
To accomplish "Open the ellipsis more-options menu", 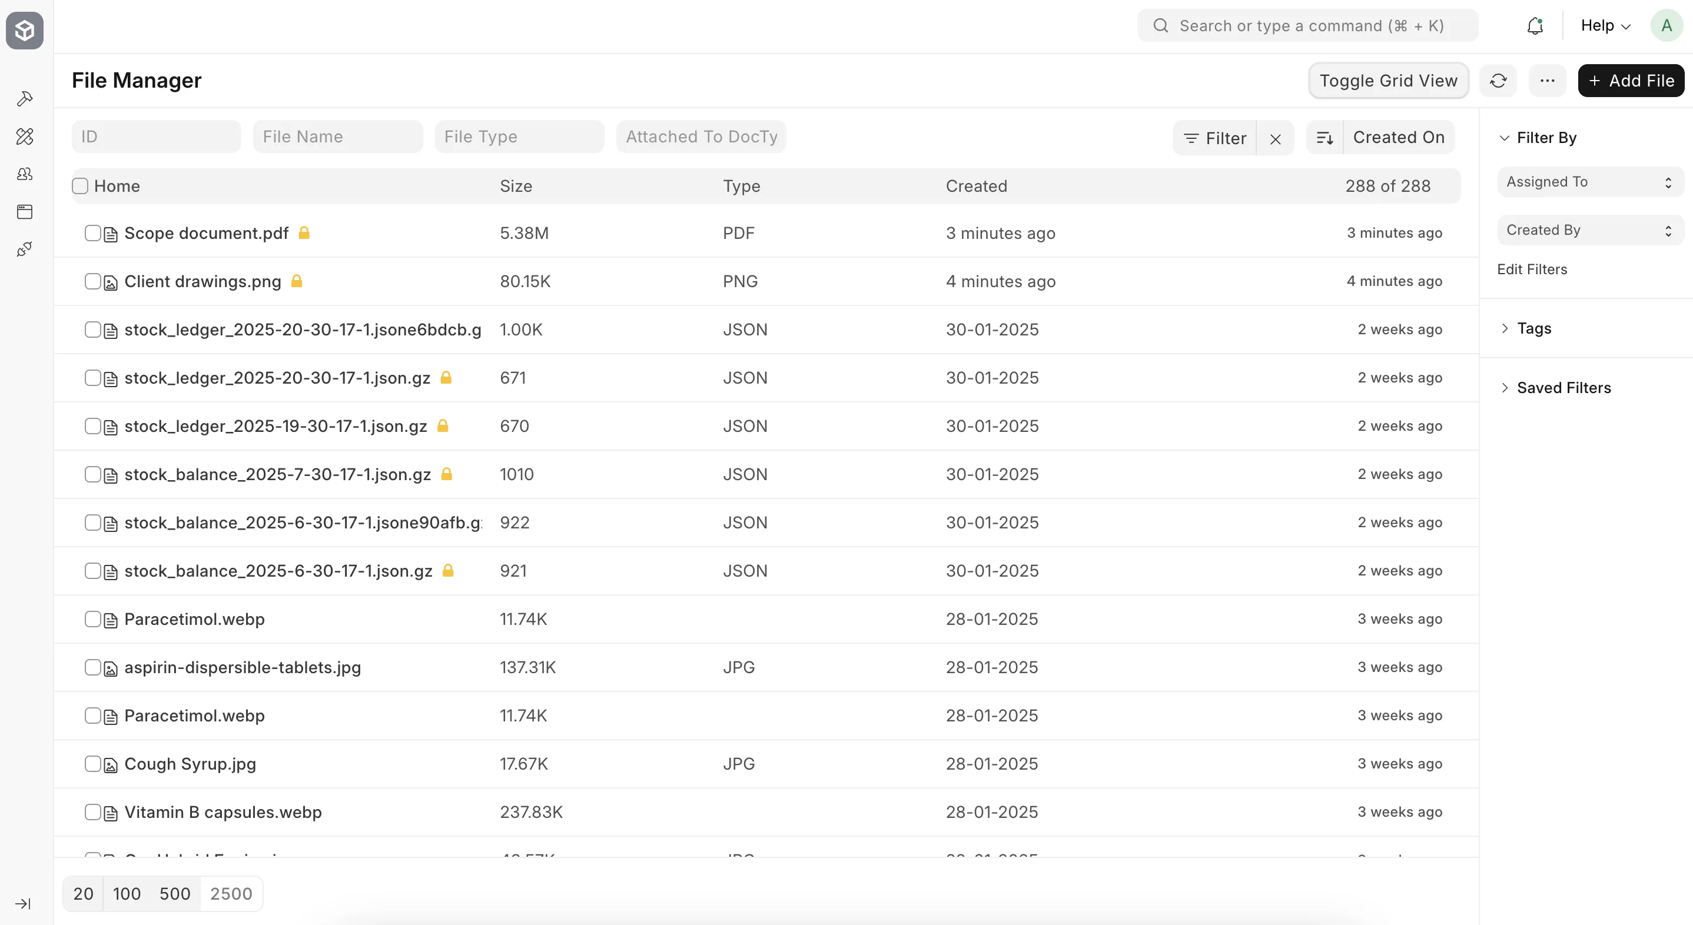I will [1547, 80].
